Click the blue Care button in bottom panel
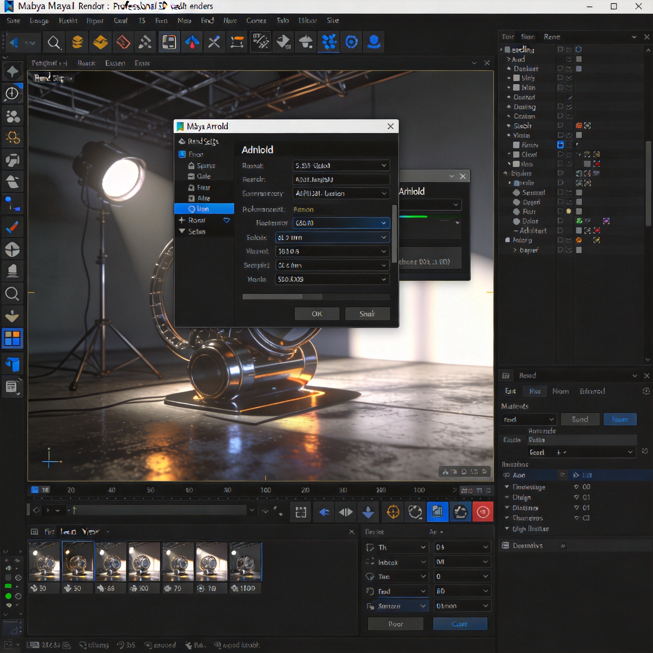 tap(460, 624)
